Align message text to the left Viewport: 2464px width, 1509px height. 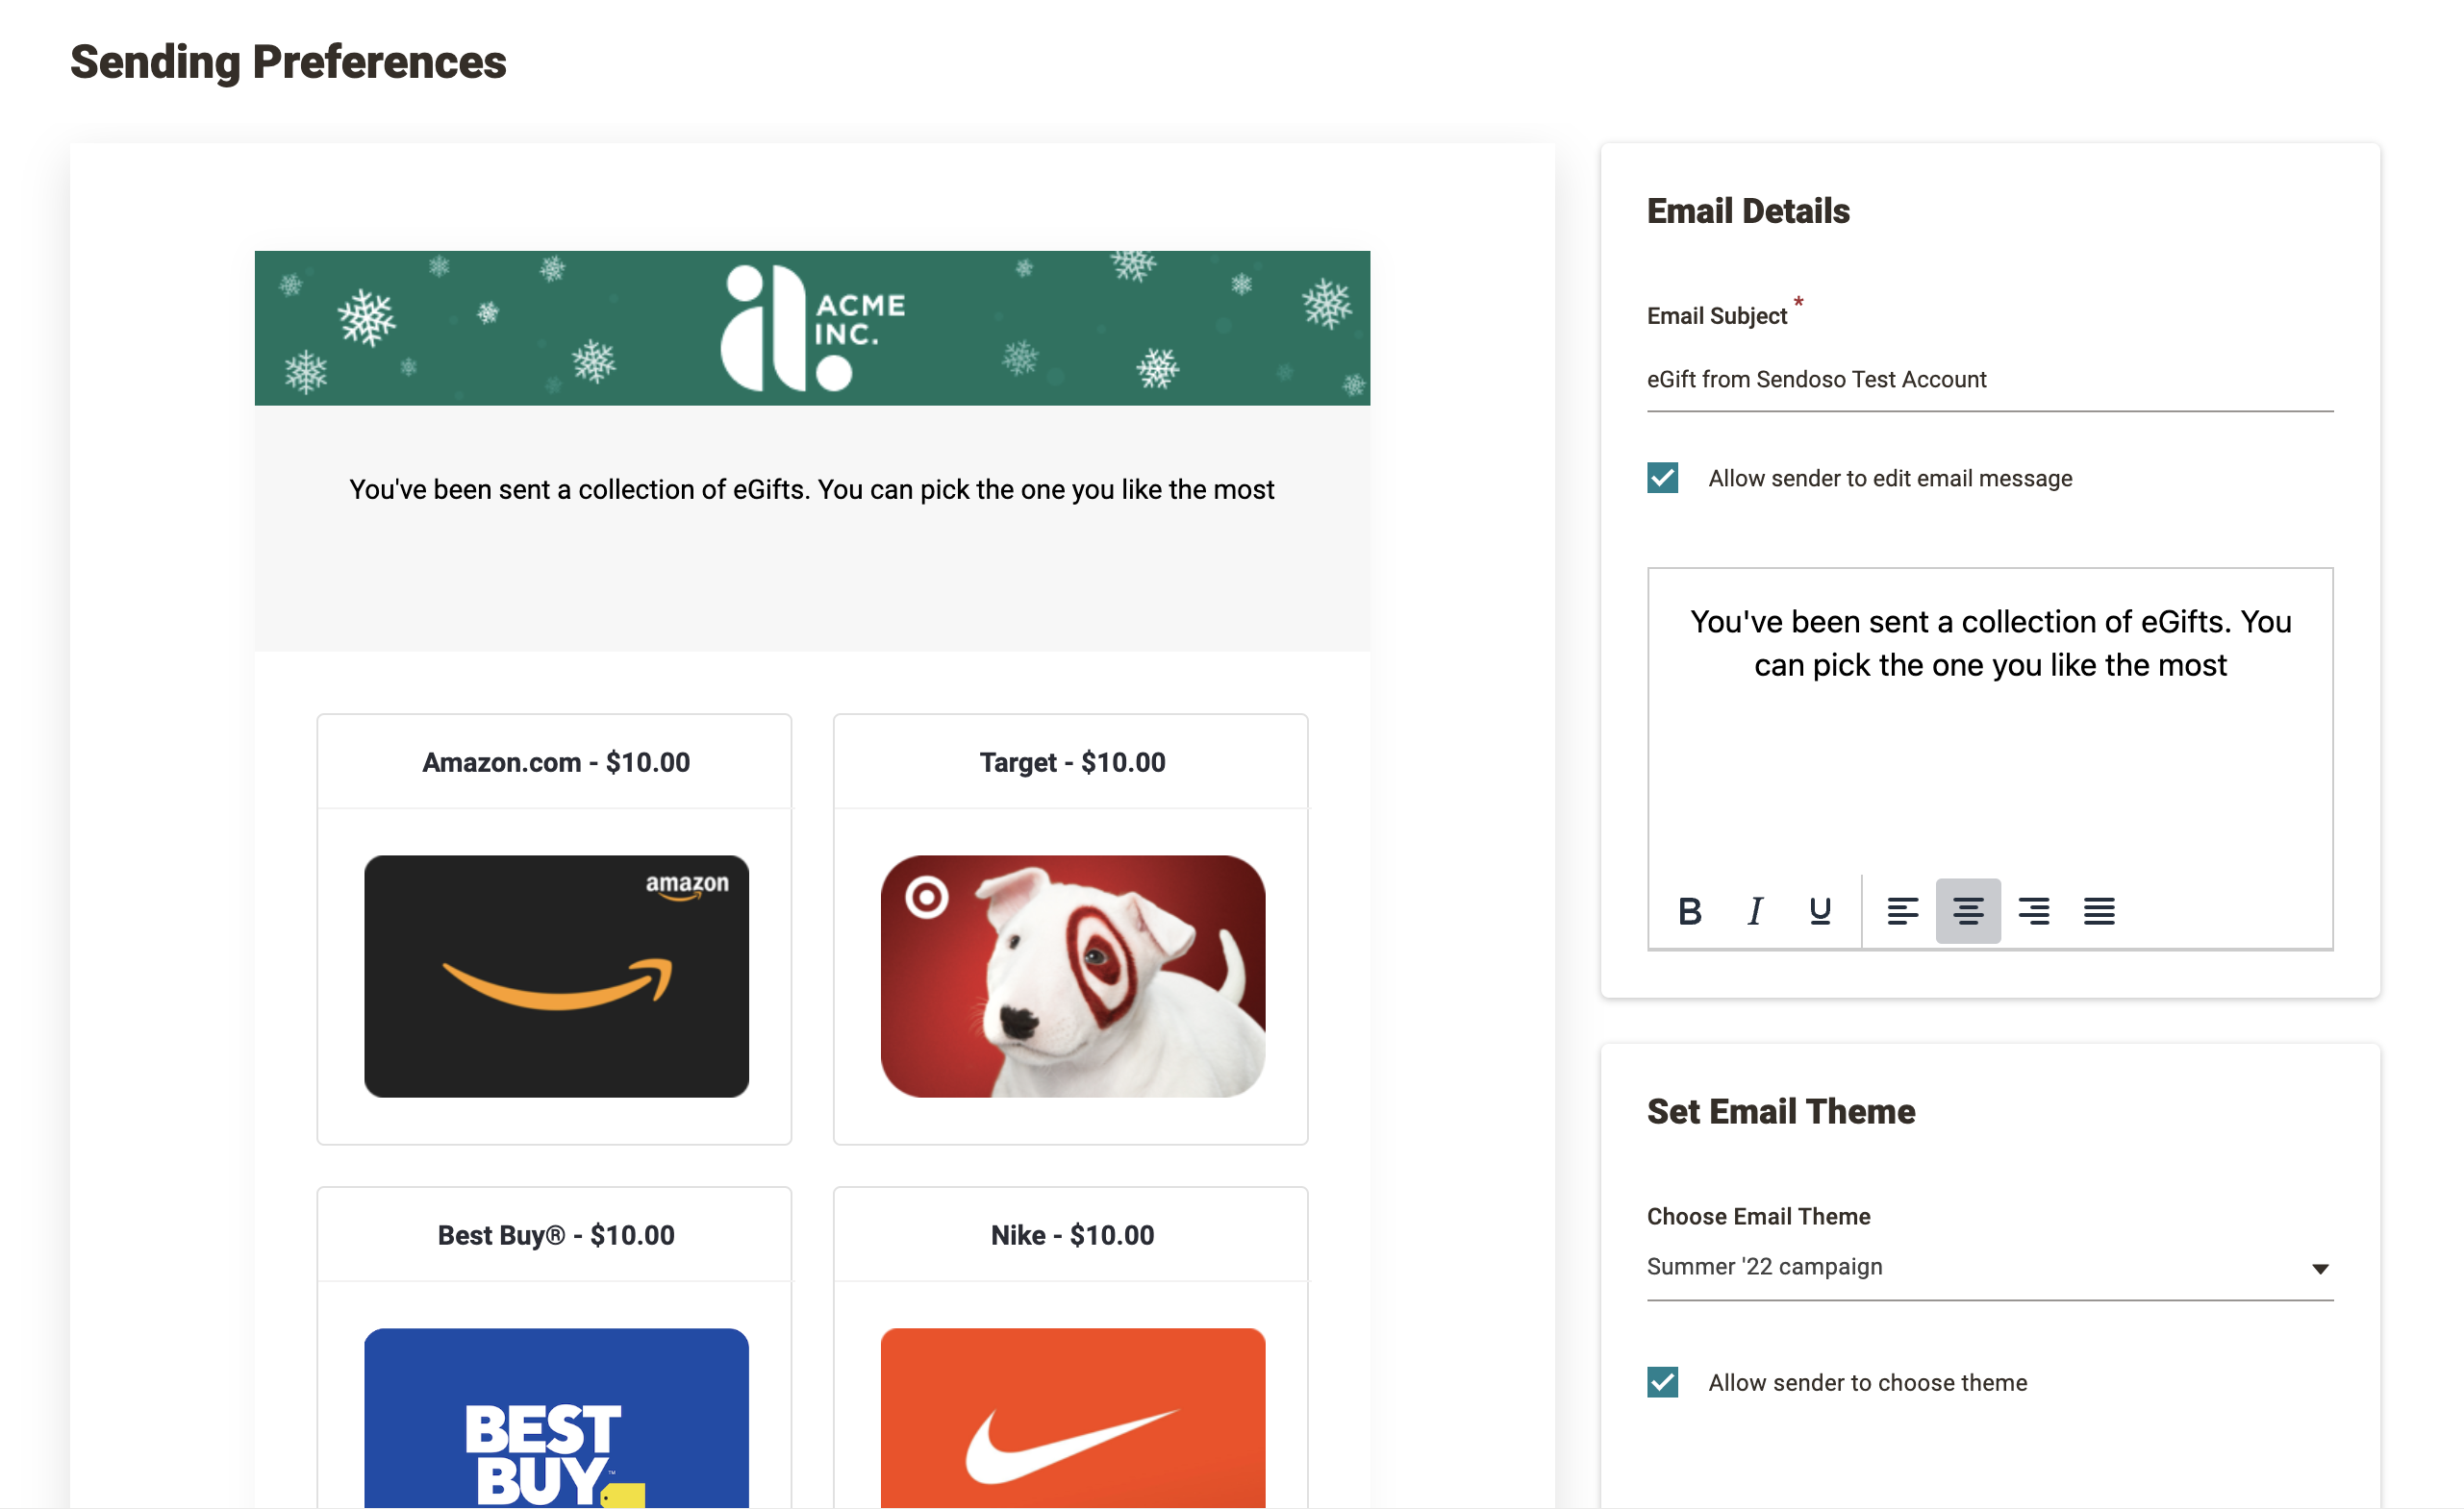coord(1902,911)
